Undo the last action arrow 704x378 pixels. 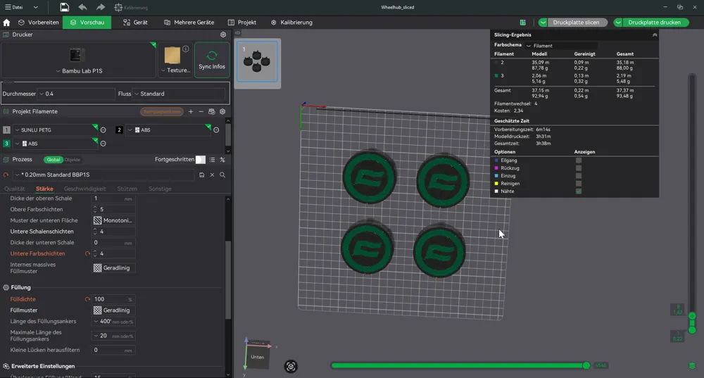(x=82, y=7)
